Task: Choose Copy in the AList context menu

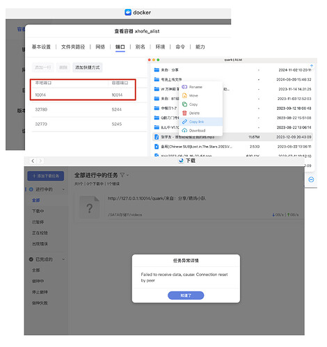Action: 201,104
